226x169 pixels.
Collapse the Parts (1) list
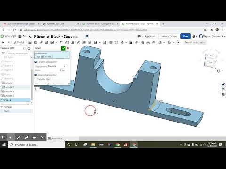tap(2, 107)
